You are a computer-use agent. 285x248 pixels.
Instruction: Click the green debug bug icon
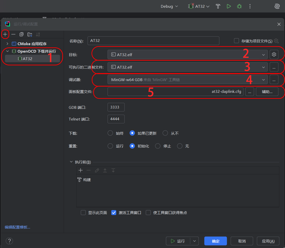239,6
